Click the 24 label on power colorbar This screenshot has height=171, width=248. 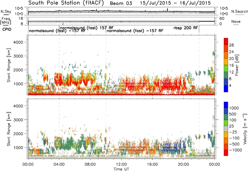(231, 52)
